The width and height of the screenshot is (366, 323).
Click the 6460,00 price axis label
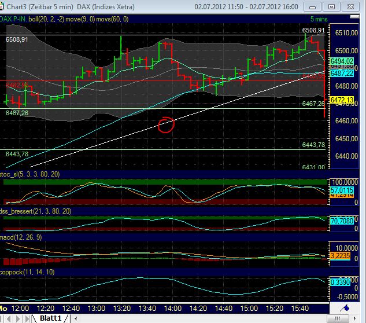[x=346, y=121]
